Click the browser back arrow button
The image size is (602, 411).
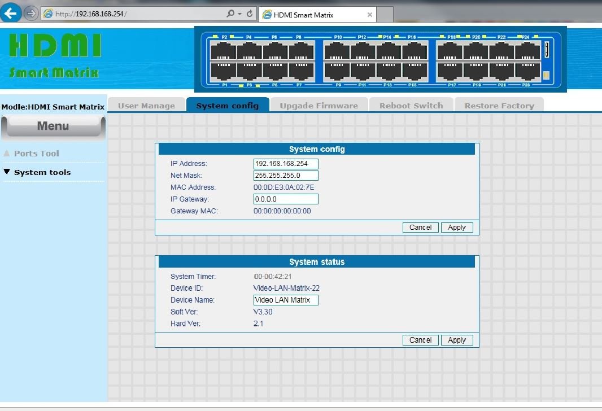pos(12,14)
